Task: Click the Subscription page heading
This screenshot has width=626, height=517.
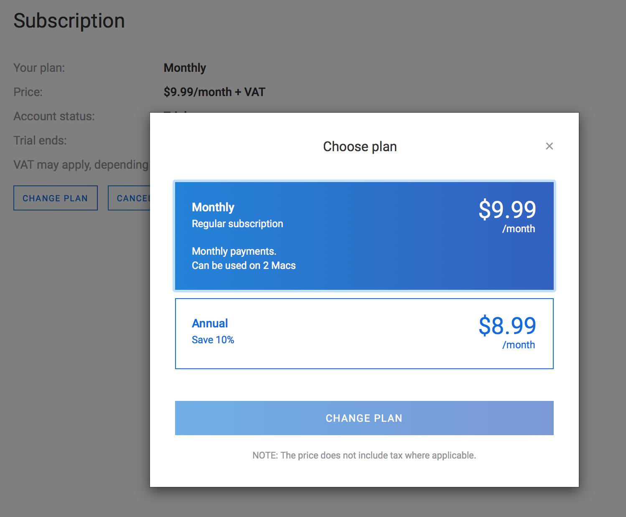Action: 69,21
